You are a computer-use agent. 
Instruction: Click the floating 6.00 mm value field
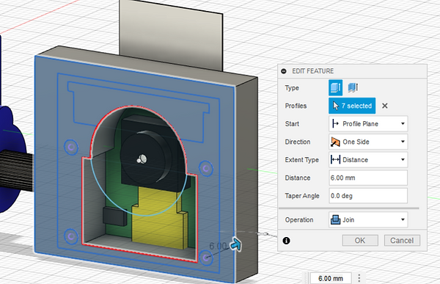331,278
